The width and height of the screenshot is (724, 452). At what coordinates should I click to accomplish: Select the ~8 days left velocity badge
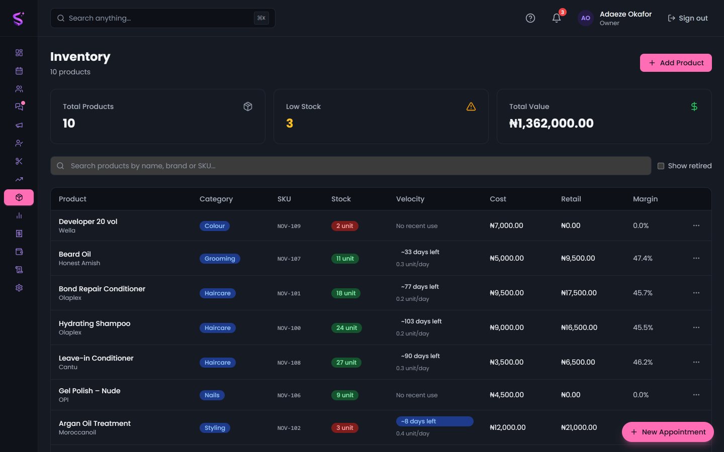[x=435, y=421]
